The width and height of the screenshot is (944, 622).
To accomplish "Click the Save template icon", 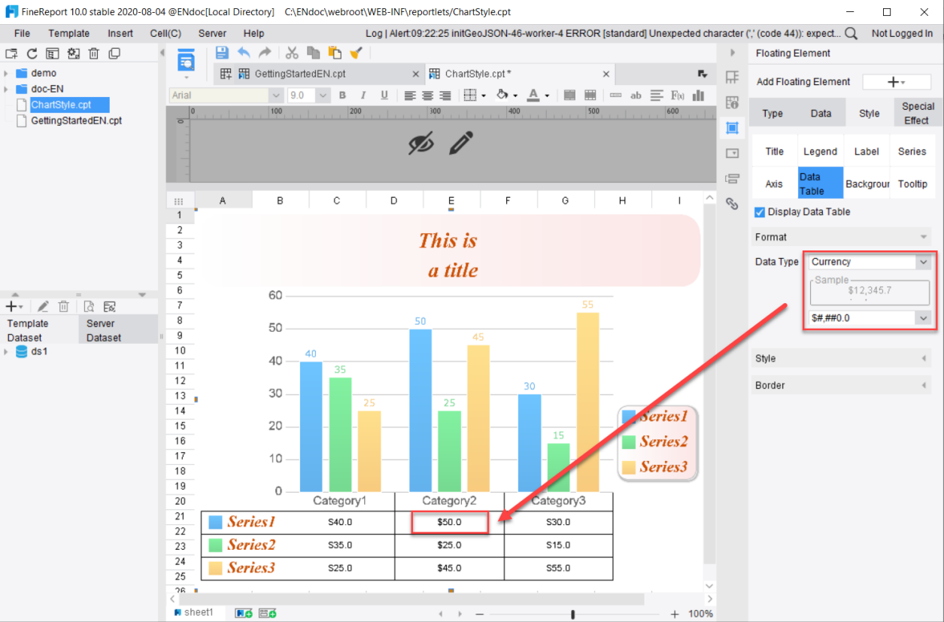I will tap(222, 53).
